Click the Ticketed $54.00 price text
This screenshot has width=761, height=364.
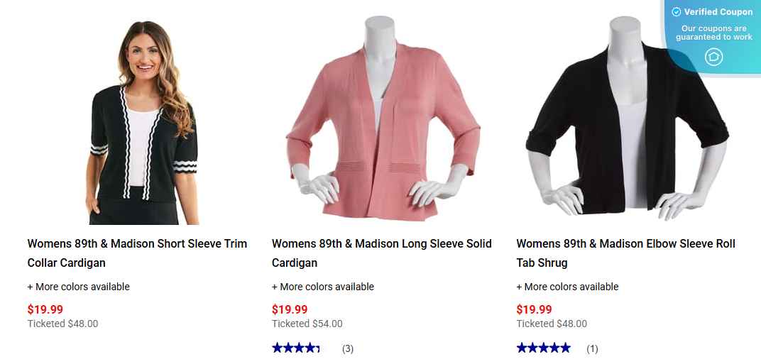point(307,324)
